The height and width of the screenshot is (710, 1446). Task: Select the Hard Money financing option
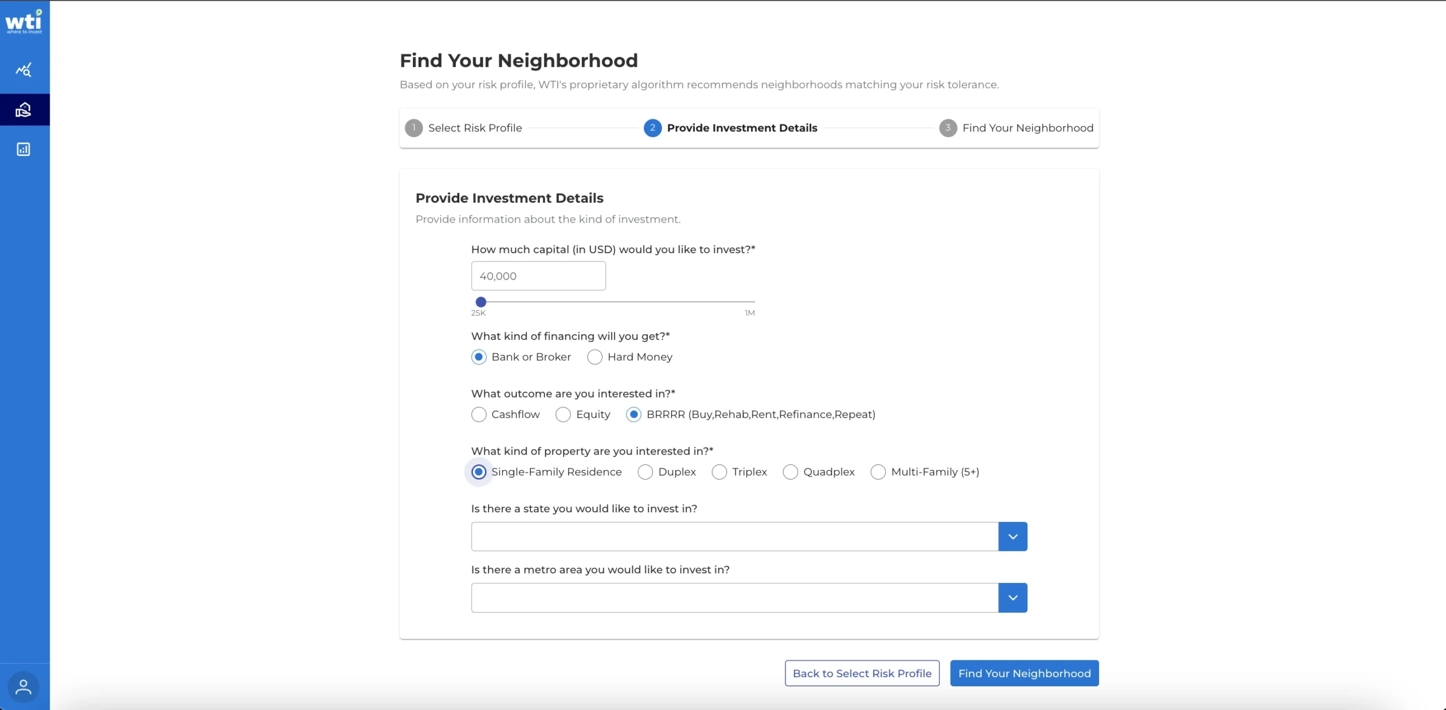(595, 357)
